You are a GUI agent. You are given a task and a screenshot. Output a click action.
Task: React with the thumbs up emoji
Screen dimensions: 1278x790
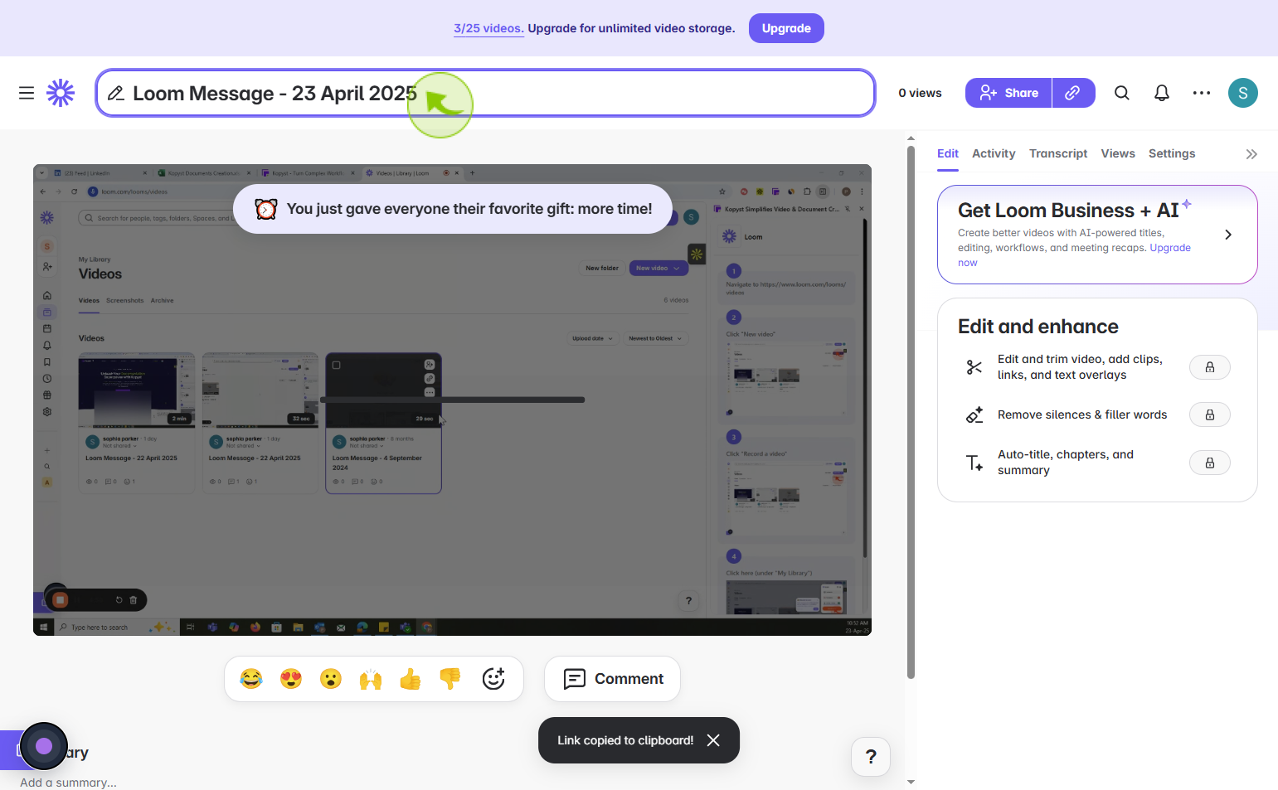point(411,679)
